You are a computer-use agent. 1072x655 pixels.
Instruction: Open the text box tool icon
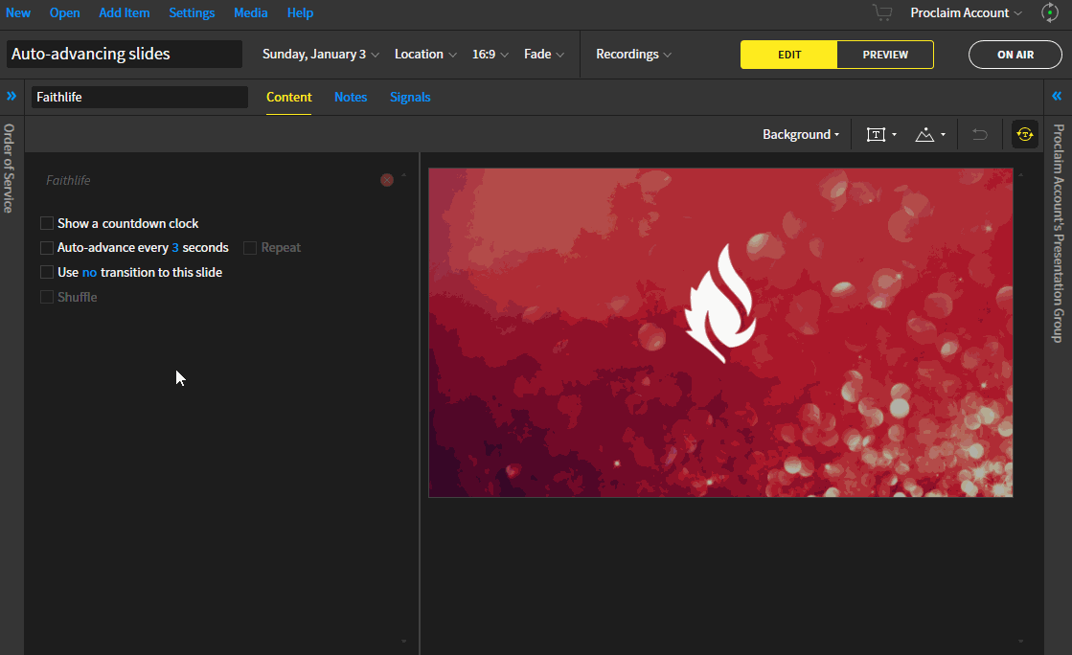click(876, 135)
